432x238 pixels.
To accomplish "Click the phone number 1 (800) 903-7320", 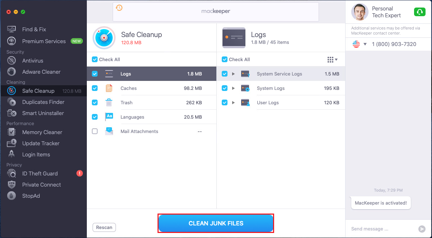I will pyautogui.click(x=394, y=44).
